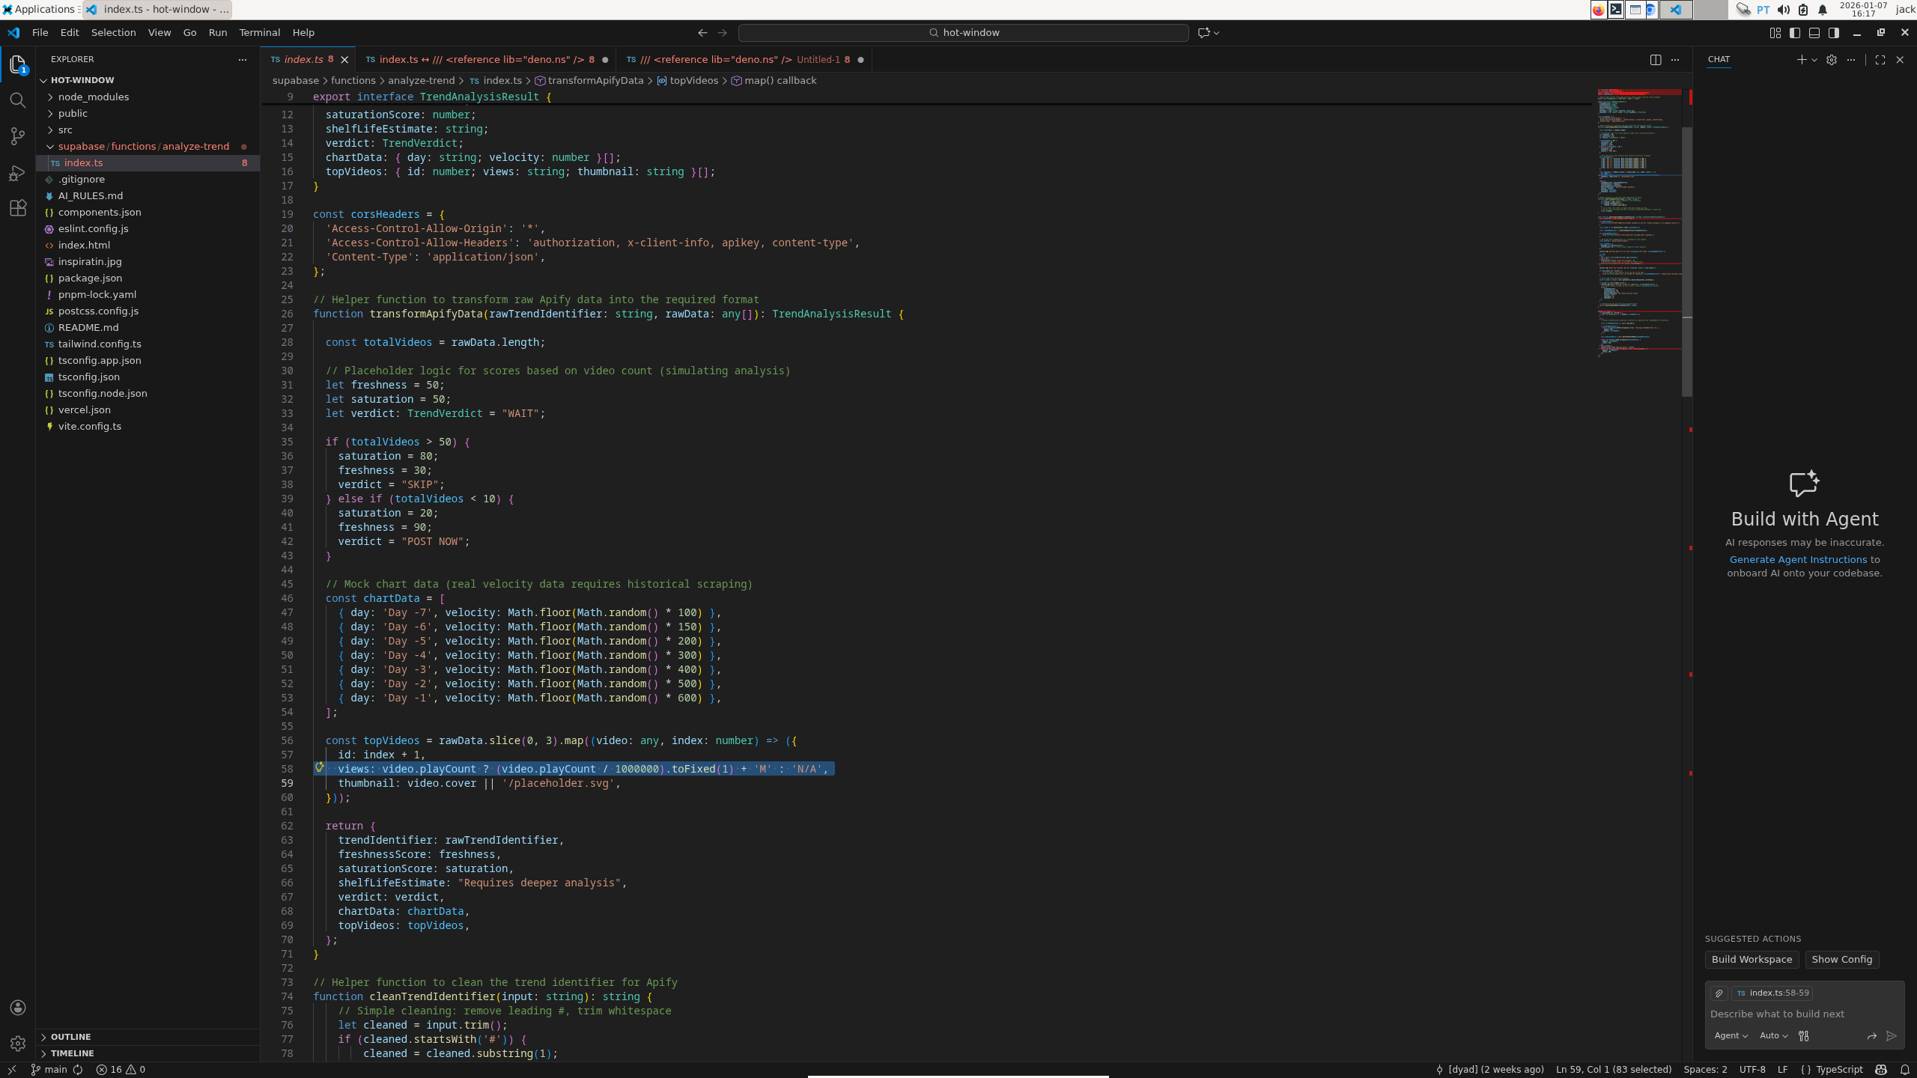Open Firefox from the system panel
Viewport: 1917px width, 1078px height.
(1598, 10)
